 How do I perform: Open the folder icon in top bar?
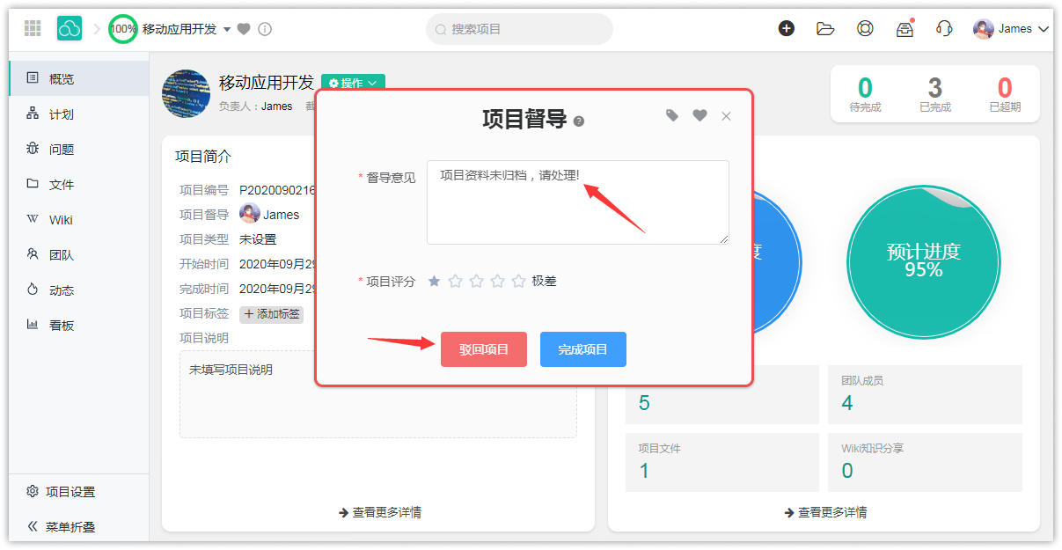coord(825,28)
